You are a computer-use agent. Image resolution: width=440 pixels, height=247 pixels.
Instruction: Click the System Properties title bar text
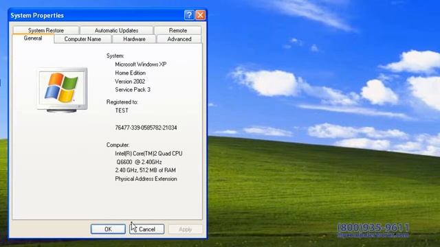37,15
